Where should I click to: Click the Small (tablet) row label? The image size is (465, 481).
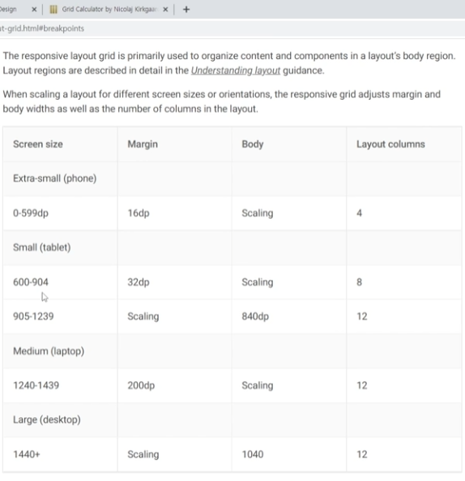[x=42, y=247]
